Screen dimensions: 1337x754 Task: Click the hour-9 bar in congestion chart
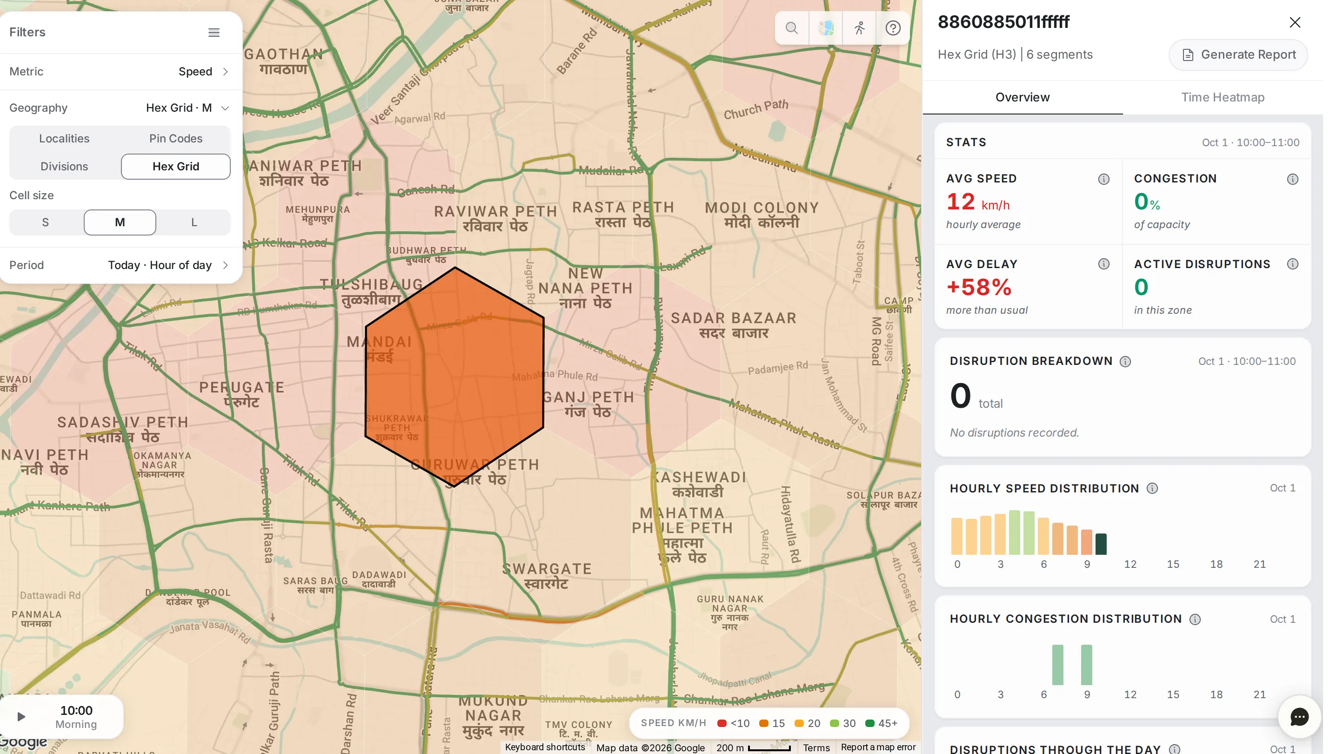[1086, 665]
